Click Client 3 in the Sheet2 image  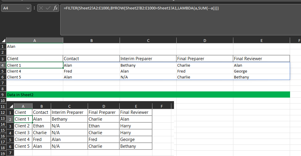(23, 133)
